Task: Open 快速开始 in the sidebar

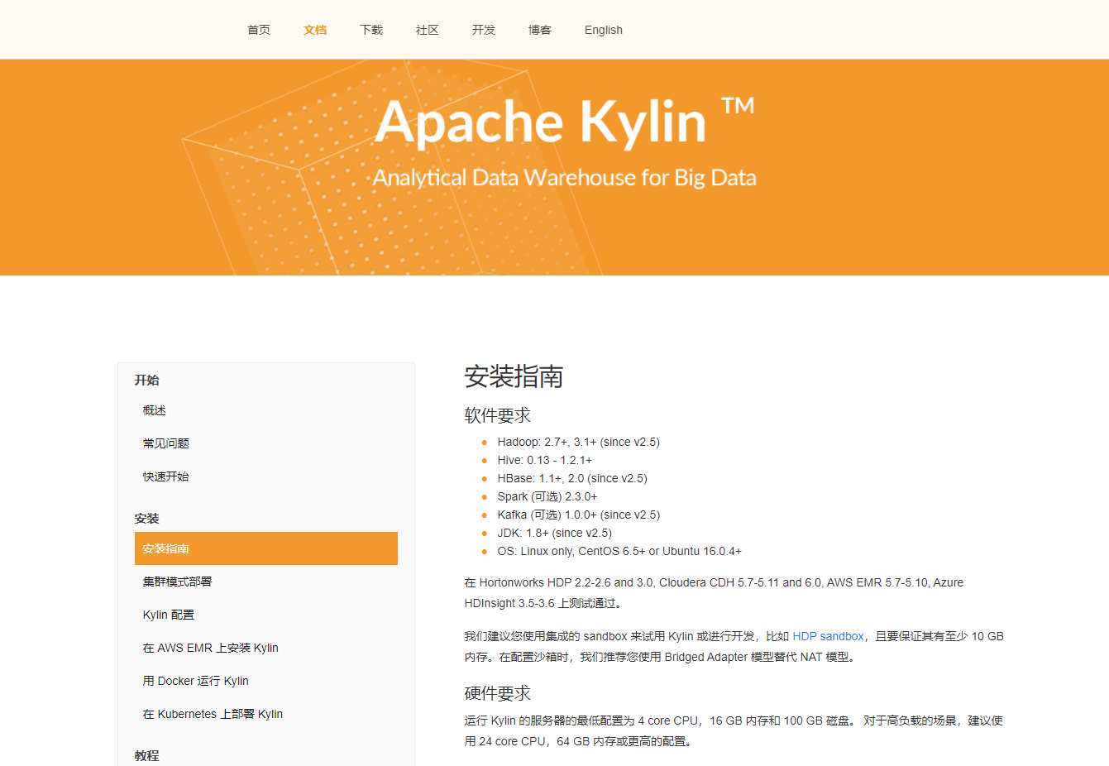Action: click(x=166, y=476)
